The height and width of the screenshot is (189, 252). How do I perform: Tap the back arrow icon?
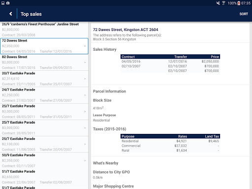coord(11,14)
